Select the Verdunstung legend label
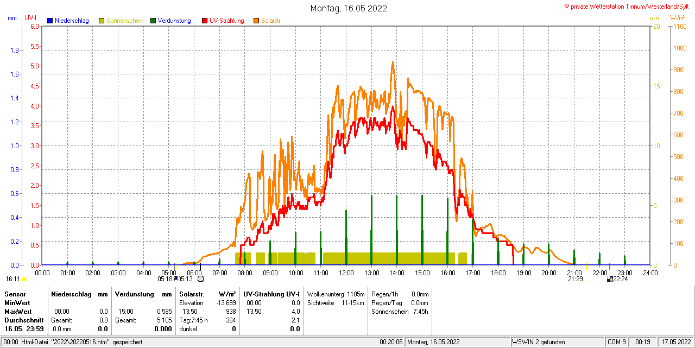The width and height of the screenshot is (695, 348). 174,21
